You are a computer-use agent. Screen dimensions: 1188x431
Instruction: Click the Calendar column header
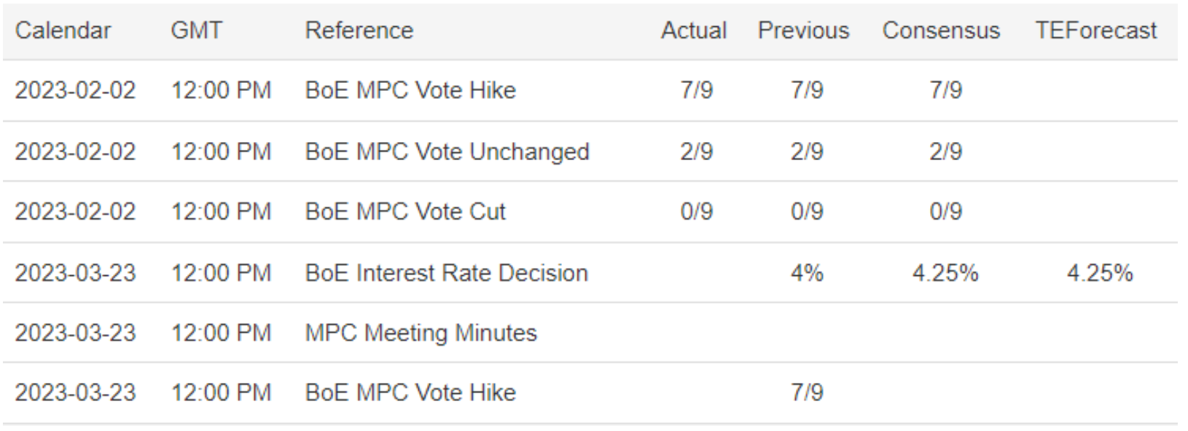tap(63, 31)
